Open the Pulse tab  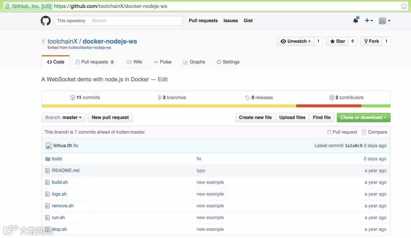163,62
